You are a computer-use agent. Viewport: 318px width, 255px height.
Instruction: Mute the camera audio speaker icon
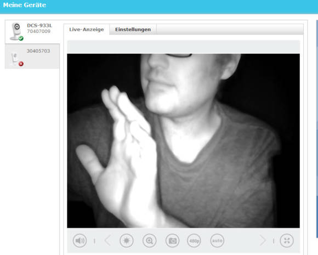click(79, 241)
